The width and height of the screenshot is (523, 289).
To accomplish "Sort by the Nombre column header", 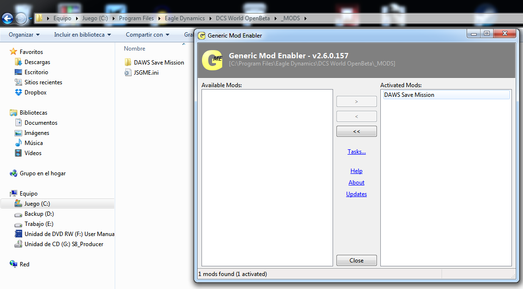I will pyautogui.click(x=135, y=49).
